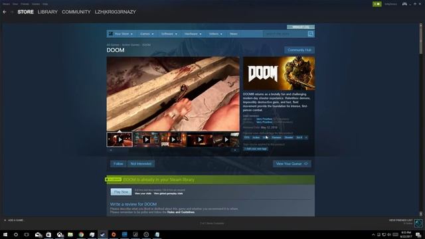This screenshot has width=425, height=239.
Task: Click the Shooter tag
Action: click(289, 137)
